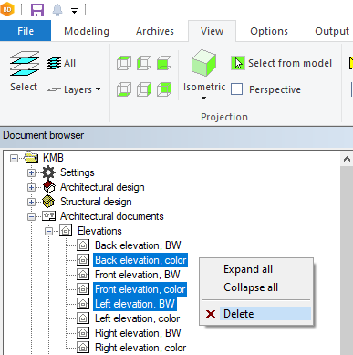This screenshot has height=355, width=353.
Task: Collapse the KMB root node
Action: point(14,158)
